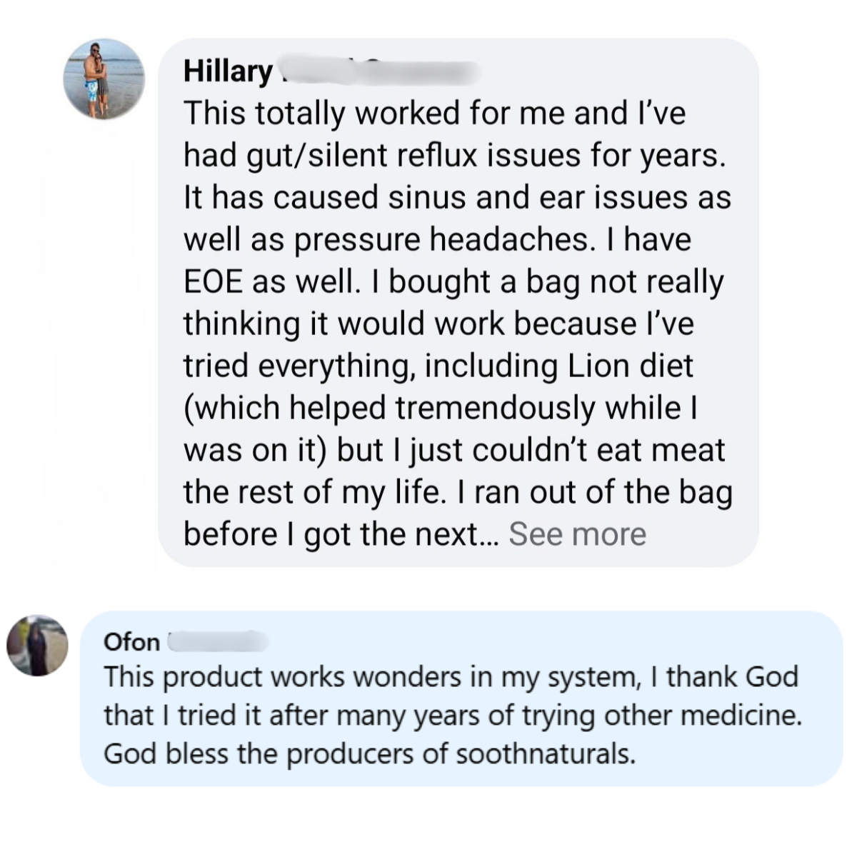Click the line '(which helped tremendously while I'
The image size is (857, 857).
tap(441, 408)
